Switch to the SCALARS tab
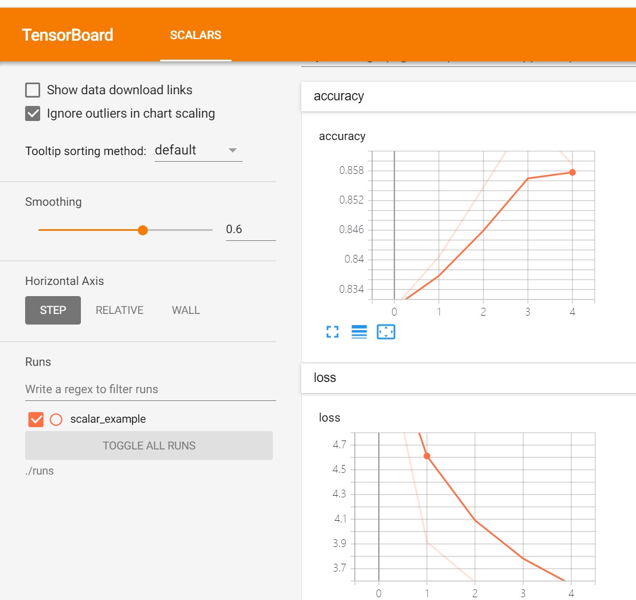This screenshot has width=636, height=600. click(x=195, y=35)
